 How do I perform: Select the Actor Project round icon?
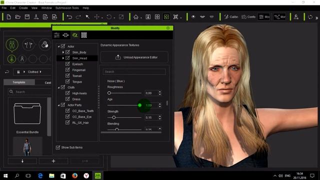[12, 44]
